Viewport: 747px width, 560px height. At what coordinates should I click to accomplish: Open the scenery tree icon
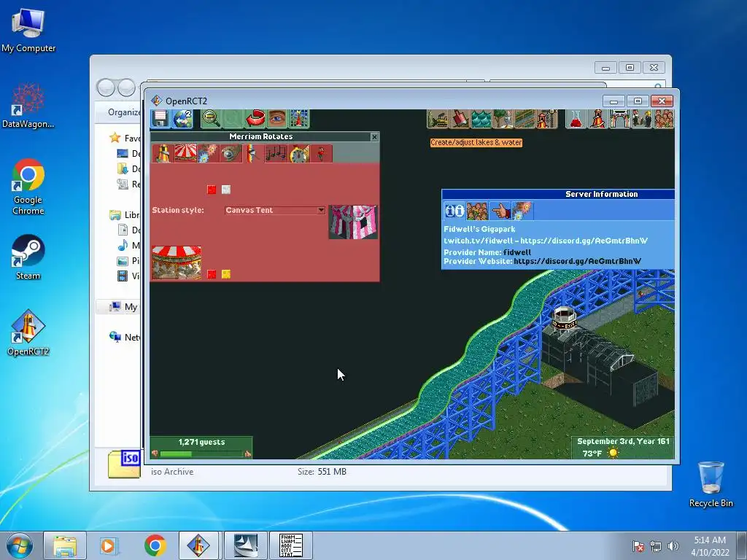click(x=503, y=119)
